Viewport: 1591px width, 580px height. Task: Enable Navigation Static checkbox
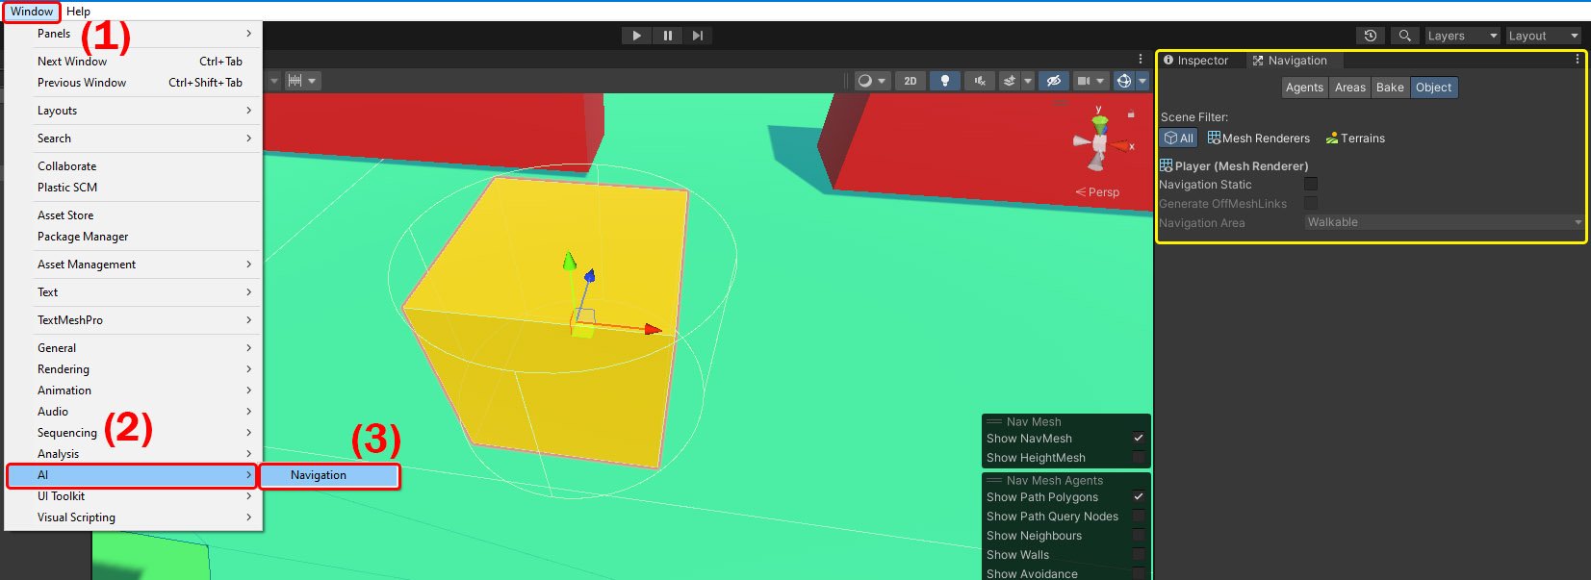pos(1310,184)
